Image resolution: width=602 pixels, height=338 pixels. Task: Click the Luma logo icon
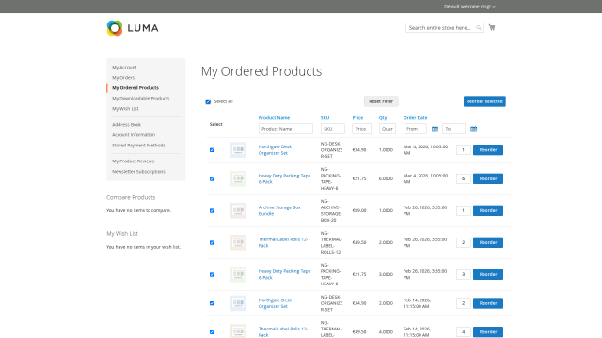click(x=115, y=28)
